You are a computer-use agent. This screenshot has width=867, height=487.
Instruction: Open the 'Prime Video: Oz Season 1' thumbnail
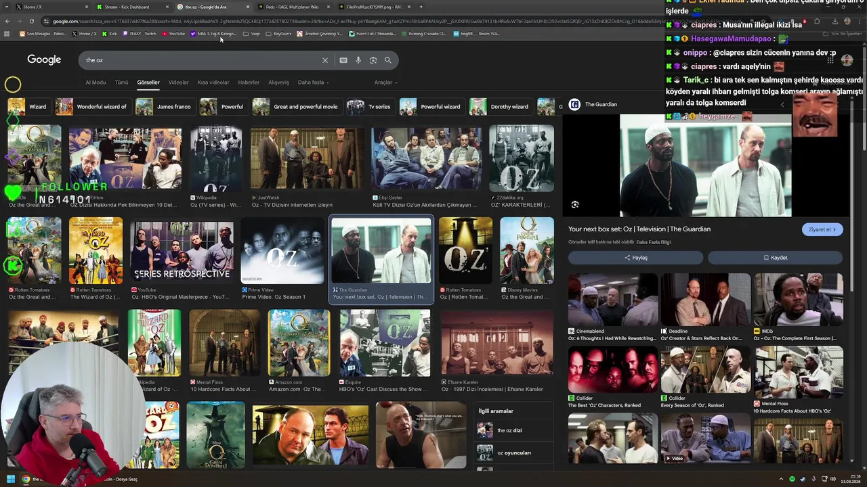[x=282, y=250]
